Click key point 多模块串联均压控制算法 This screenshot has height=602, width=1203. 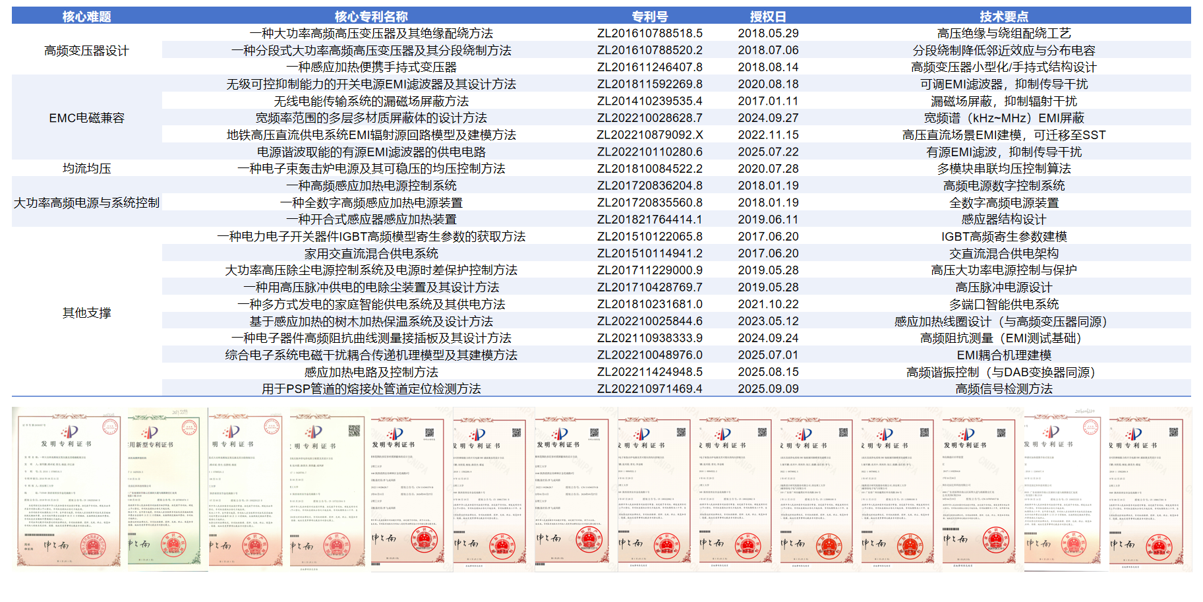(x=1004, y=169)
